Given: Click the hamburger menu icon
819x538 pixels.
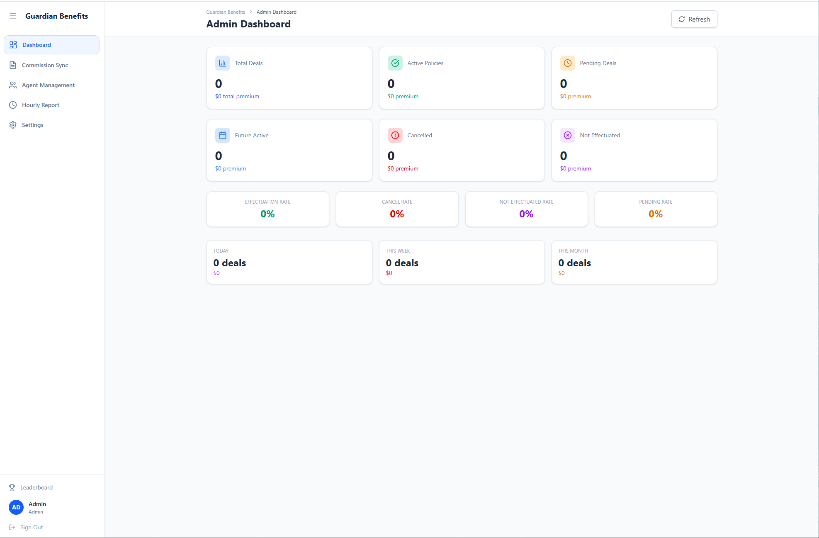Looking at the screenshot, I should coord(13,16).
